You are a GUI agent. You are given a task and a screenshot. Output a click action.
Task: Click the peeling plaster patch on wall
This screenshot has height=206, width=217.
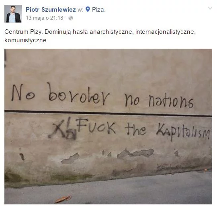point(135,153)
